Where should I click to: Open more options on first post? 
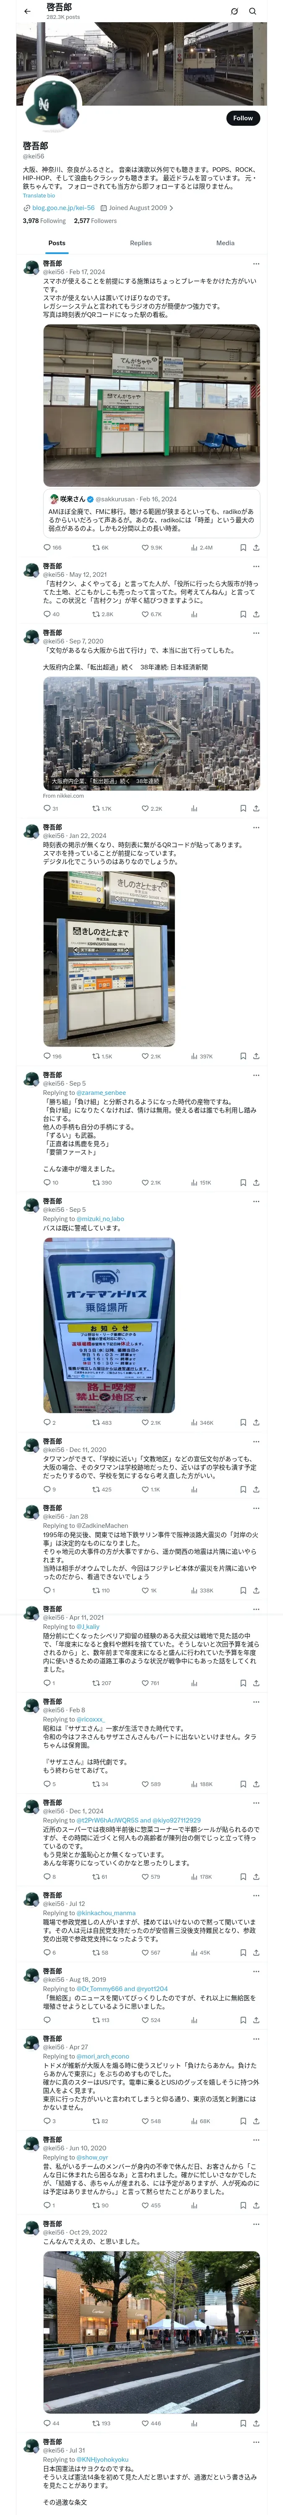click(256, 264)
